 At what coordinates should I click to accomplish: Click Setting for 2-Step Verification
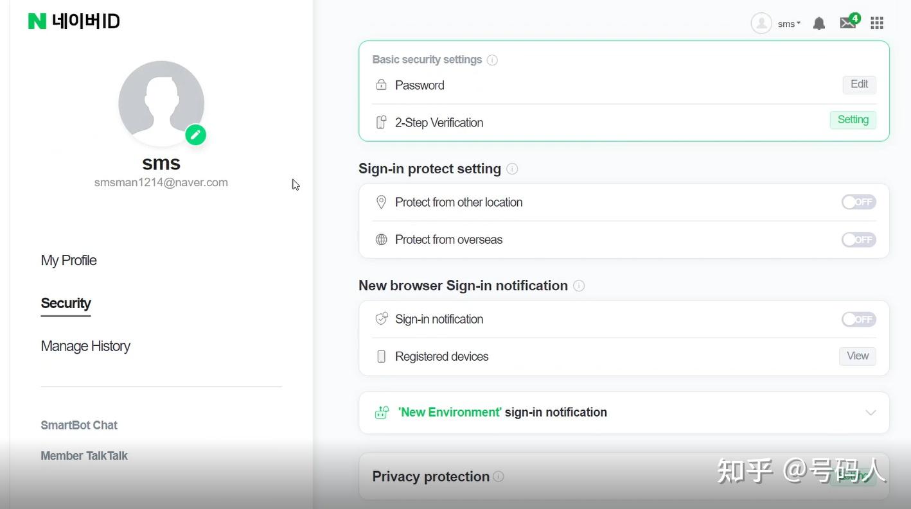(x=853, y=120)
